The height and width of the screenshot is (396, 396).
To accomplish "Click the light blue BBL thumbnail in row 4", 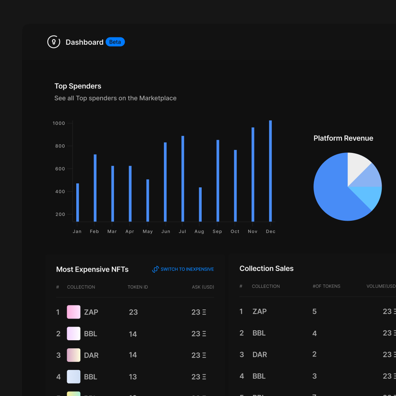I will pos(73,377).
